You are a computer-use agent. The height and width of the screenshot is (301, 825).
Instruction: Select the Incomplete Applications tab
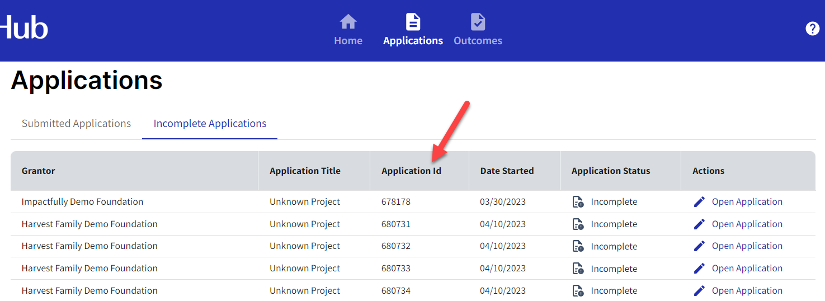pyautogui.click(x=210, y=124)
